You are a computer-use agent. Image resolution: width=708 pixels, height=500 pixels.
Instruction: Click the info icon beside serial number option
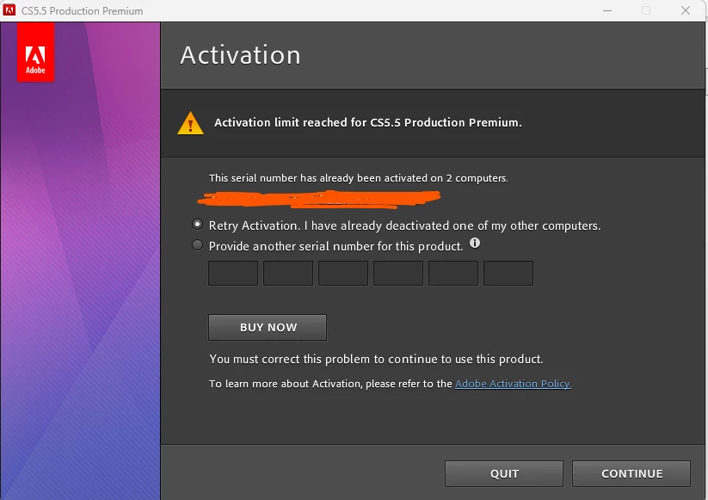475,243
